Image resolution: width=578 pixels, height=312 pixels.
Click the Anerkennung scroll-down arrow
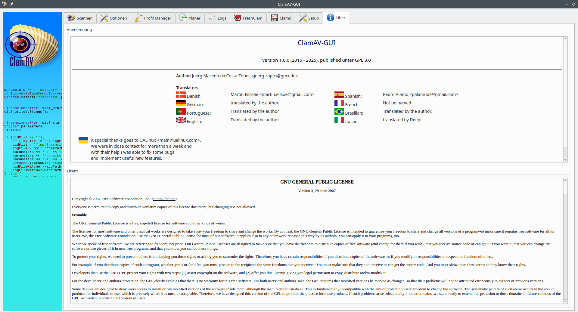(565, 160)
